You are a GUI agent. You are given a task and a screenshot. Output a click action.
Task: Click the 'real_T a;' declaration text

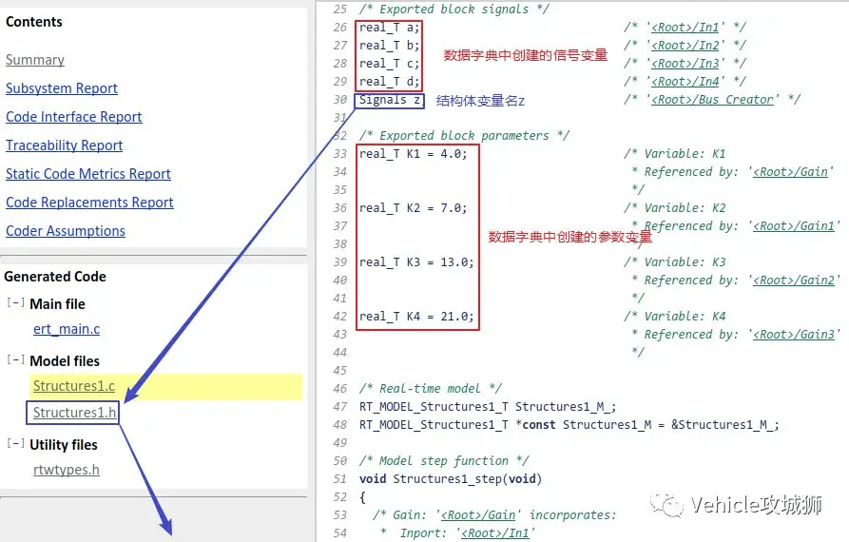[389, 28]
